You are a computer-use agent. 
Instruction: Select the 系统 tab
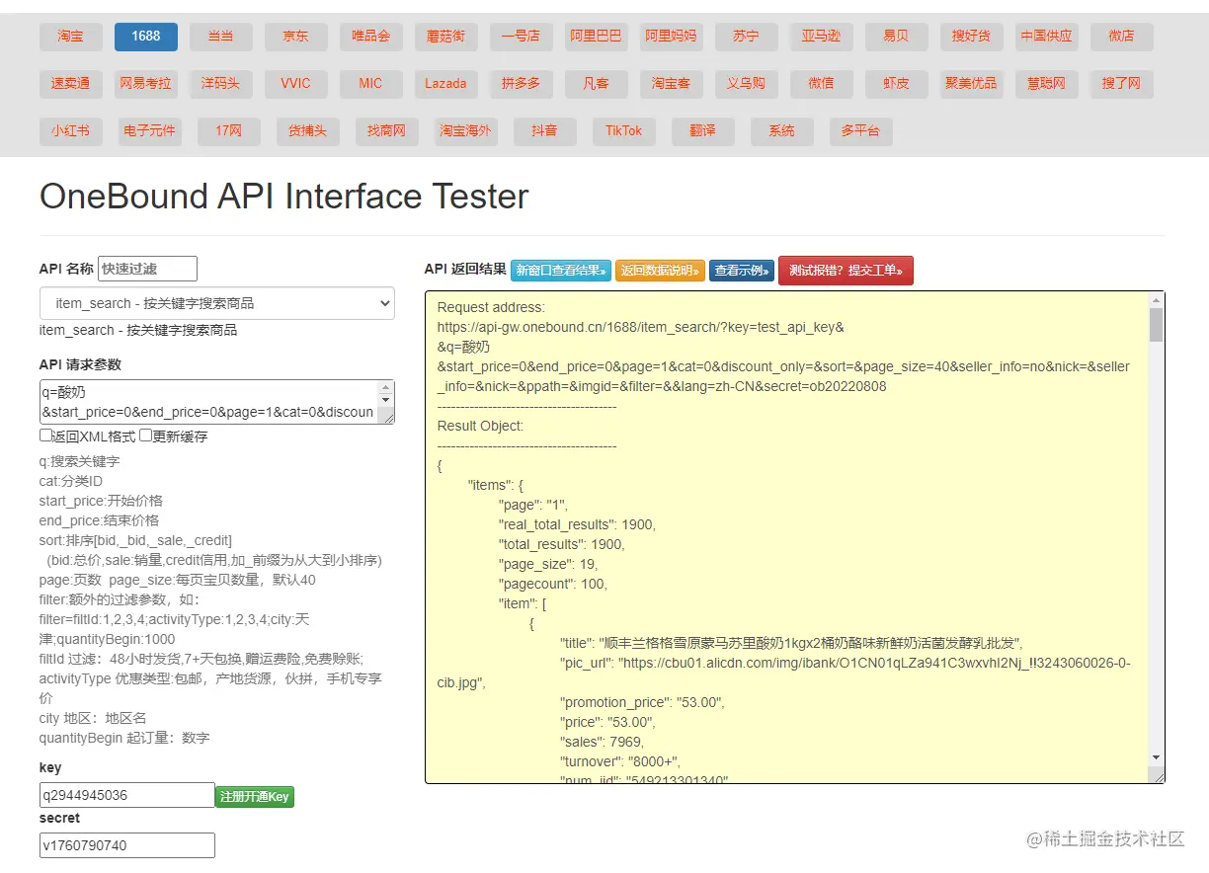tap(782, 131)
